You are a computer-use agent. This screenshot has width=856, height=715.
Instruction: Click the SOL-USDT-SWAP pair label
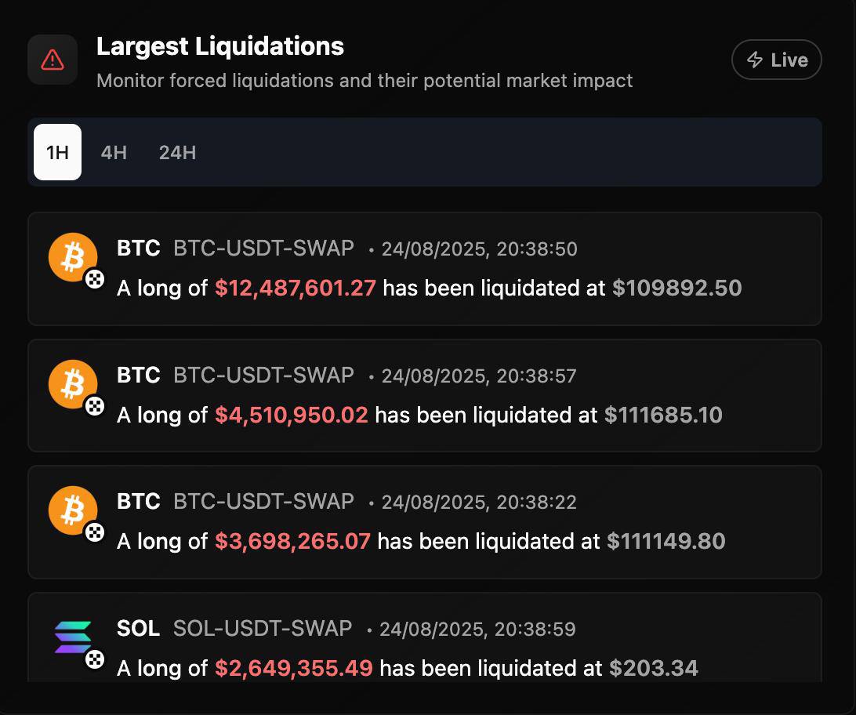[263, 629]
